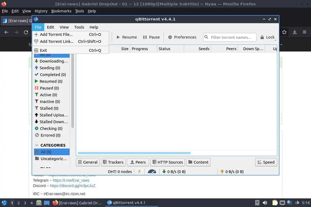Open the Tools menu in qBittorrent
The height and width of the screenshot is (207, 311).
(x=79, y=27)
